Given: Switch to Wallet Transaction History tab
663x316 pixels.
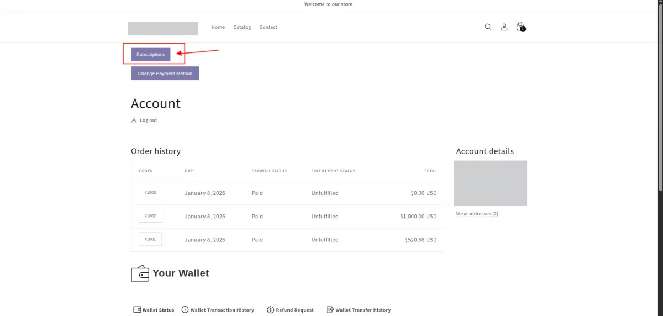Looking at the screenshot, I should (x=218, y=310).
